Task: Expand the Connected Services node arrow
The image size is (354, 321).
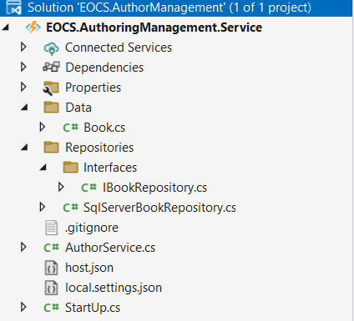Action: pyautogui.click(x=23, y=48)
